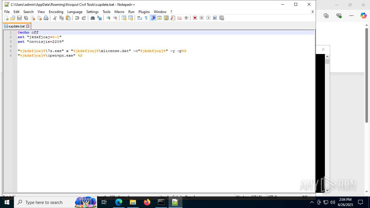This screenshot has width=370, height=208.
Task: Open the Edit menu
Action: pyautogui.click(x=16, y=12)
